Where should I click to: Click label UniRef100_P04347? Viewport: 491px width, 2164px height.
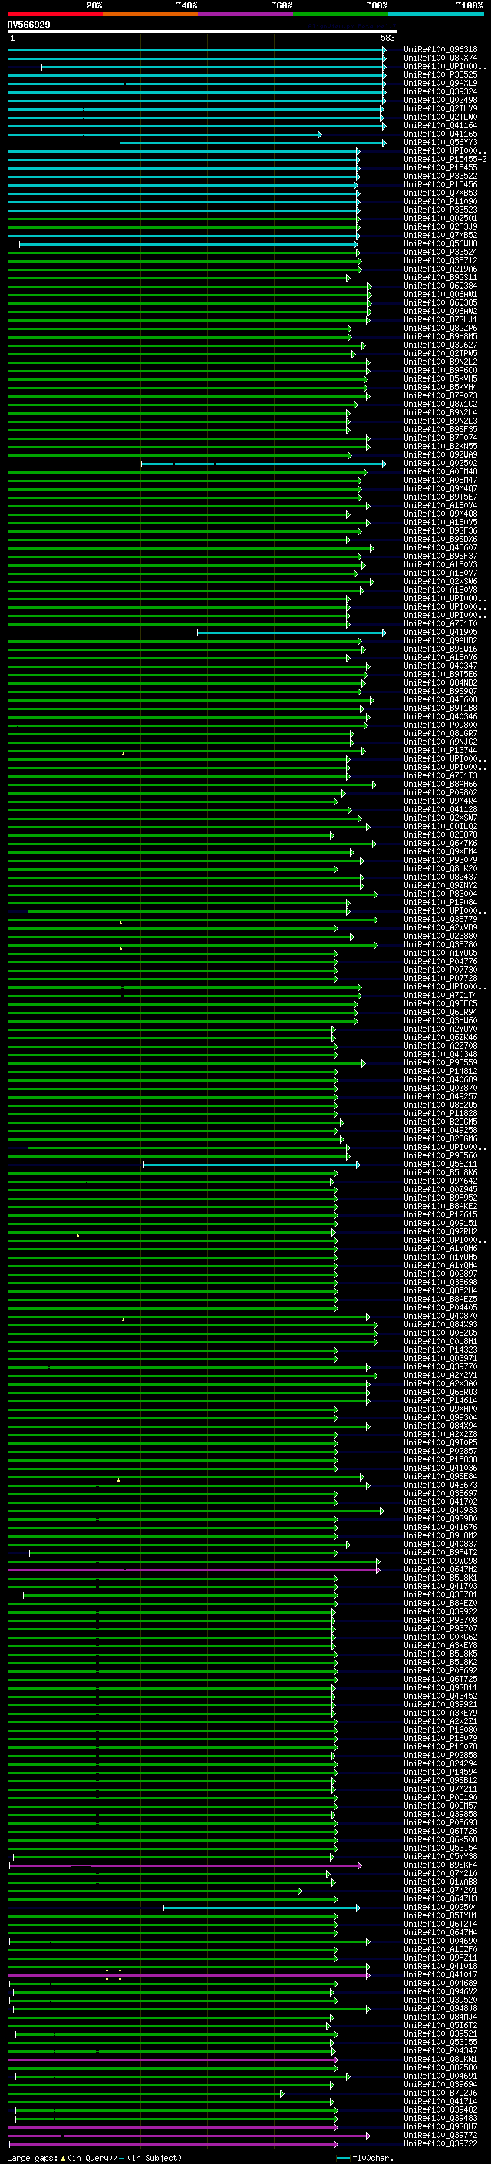coord(440,2050)
